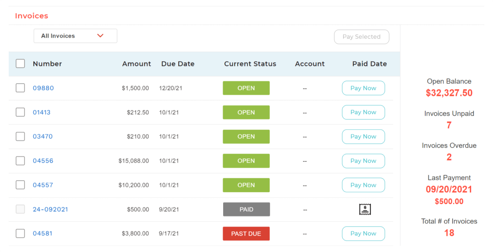493x252 pixels.
Task: Tick the checkbox for invoice 04556
Action: tap(20, 161)
